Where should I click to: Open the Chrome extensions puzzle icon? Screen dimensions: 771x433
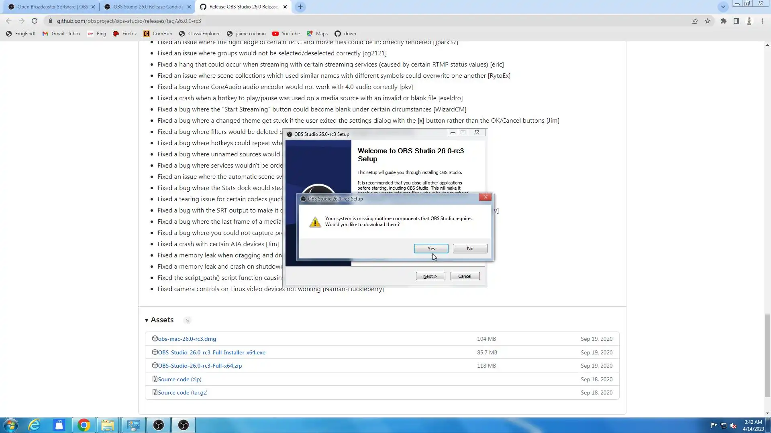coord(723,21)
